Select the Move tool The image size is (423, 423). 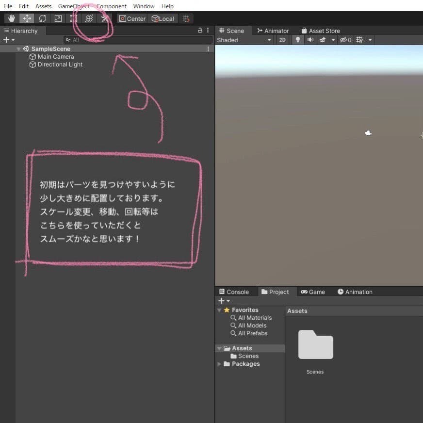pos(27,18)
